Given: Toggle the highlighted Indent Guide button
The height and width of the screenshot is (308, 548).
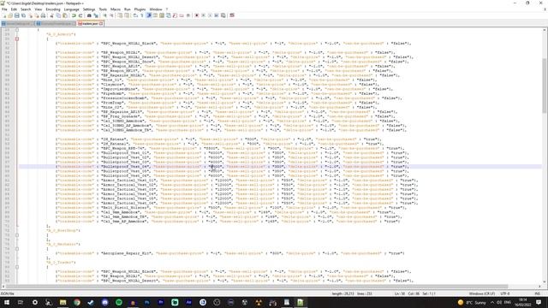Looking at the screenshot, I should coord(149,15).
